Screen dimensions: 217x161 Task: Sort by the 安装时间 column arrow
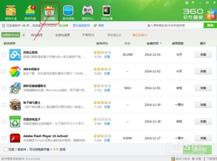161,43
